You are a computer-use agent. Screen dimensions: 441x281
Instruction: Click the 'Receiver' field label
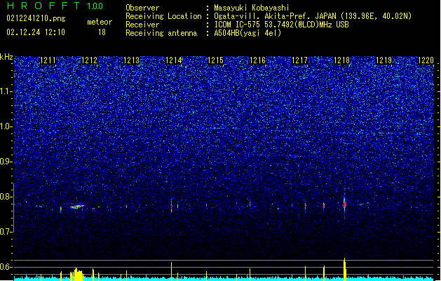142,25
